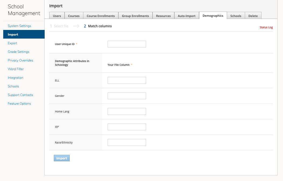Select the Auto-Import tab
The height and width of the screenshot is (181, 283).
pos(187,16)
